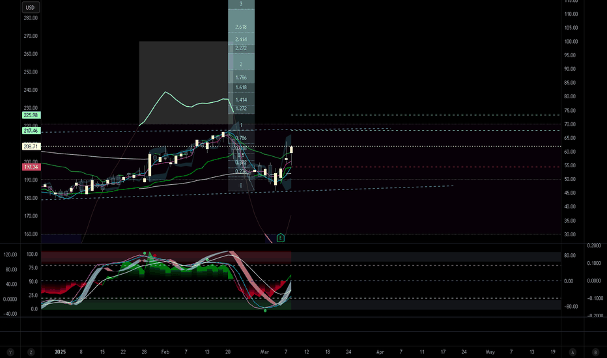Select the 217.46 green price label
Screen dimensions: 607x358
pos(31,131)
